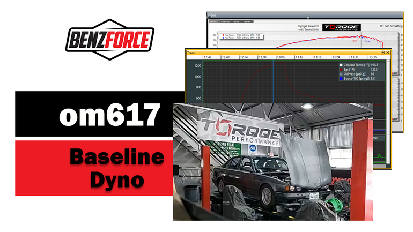Select the 'Boost-100 [psi(g)]' legend entry
The width and height of the screenshot is (413, 232).
(x=356, y=78)
